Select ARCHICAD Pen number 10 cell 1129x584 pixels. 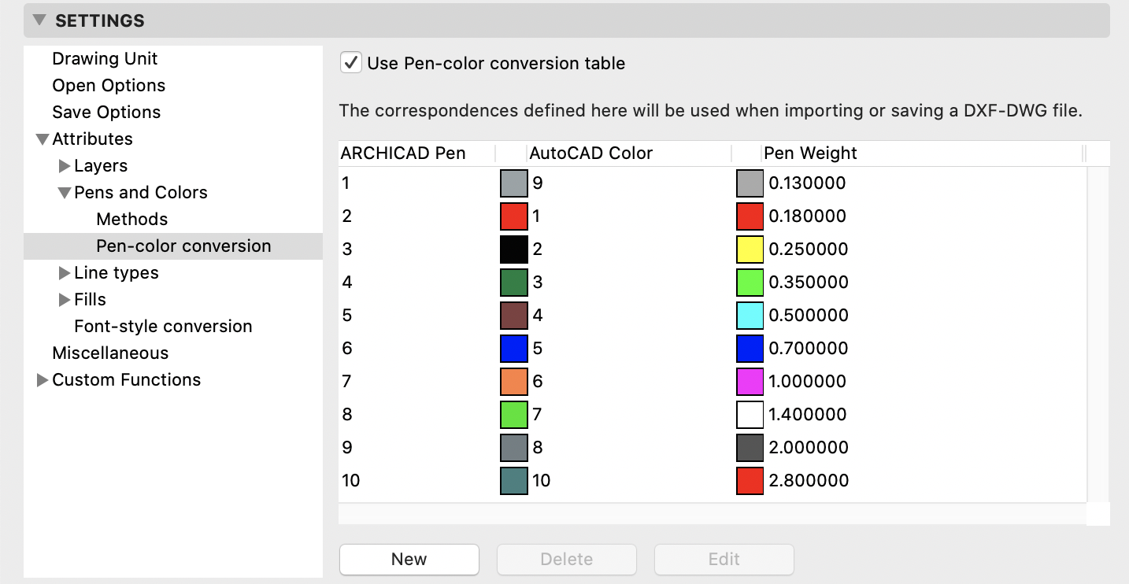pyautogui.click(x=351, y=481)
